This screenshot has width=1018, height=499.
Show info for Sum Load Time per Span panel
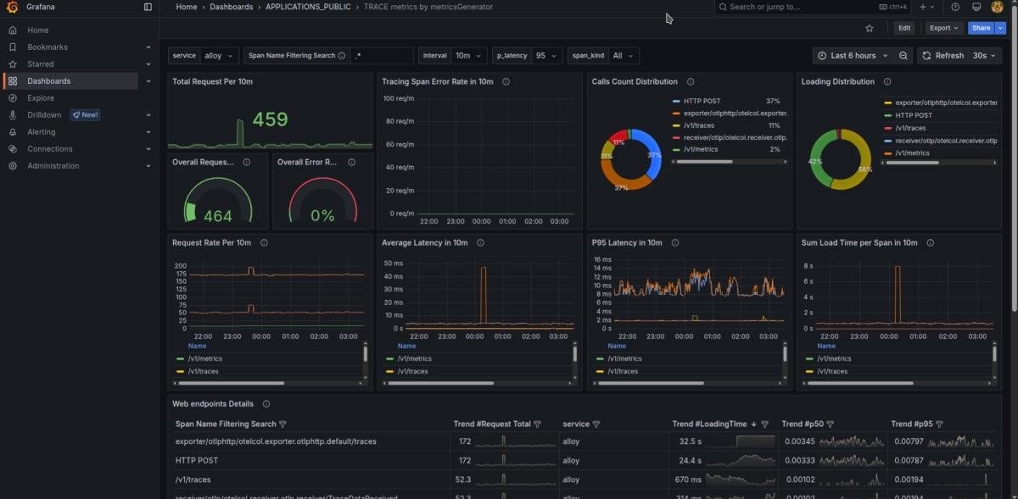[930, 243]
